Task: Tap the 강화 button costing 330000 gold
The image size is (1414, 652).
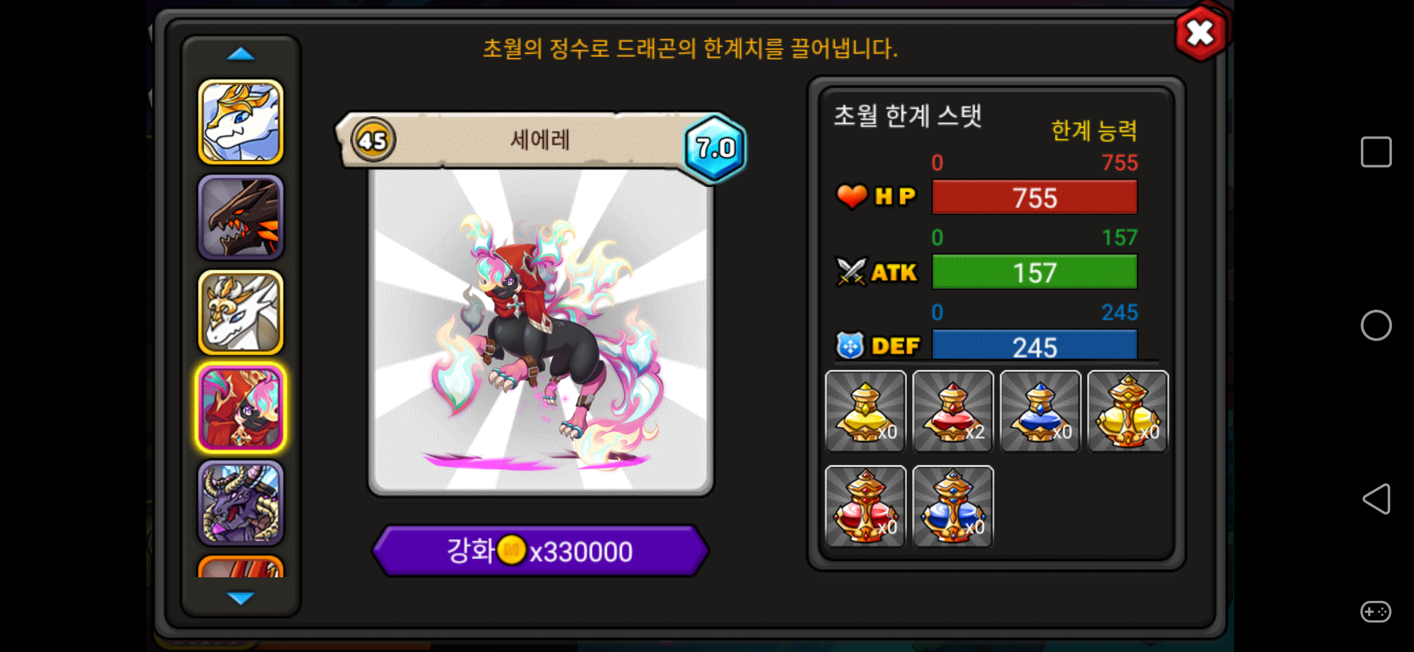Action: (x=540, y=551)
